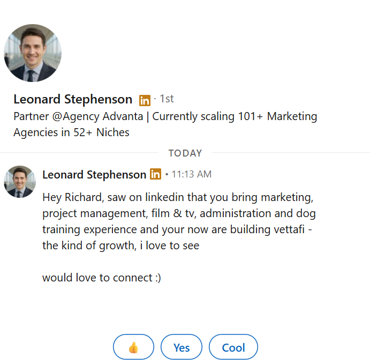Open Leonard Stephenson's large profile photo
Image resolution: width=370 pixels, height=364 pixels.
(33, 53)
